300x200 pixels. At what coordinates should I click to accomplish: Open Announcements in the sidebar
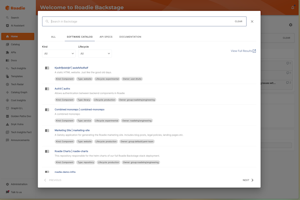click(18, 140)
